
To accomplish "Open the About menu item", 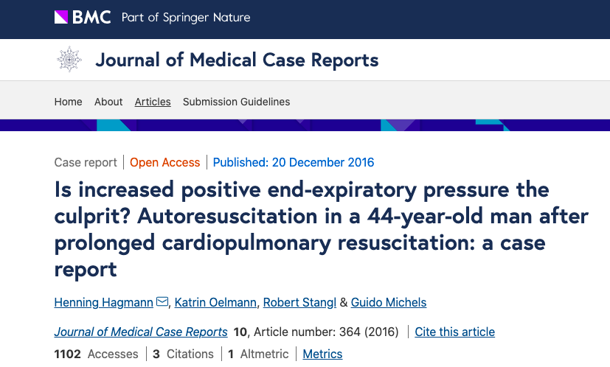I will (108, 102).
